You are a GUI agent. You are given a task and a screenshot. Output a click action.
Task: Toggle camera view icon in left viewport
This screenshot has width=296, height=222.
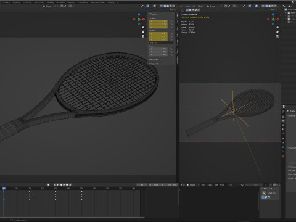click(143, 36)
